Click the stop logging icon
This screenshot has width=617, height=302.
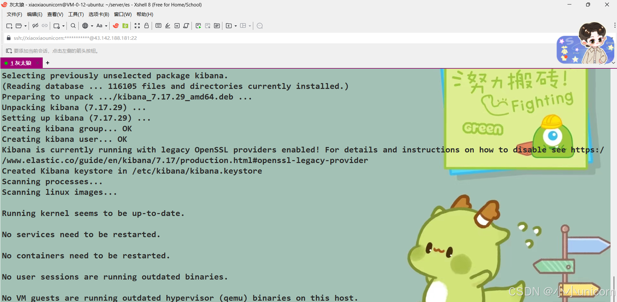208,26
